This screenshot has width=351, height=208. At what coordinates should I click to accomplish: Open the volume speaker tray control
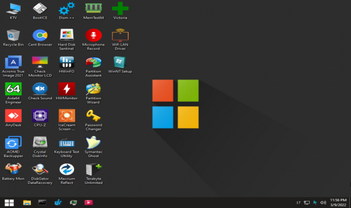click(323, 203)
